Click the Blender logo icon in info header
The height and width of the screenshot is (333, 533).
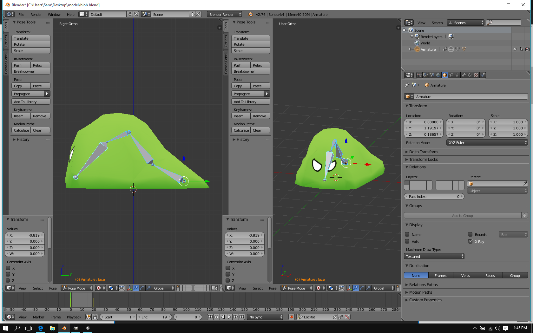click(250, 14)
